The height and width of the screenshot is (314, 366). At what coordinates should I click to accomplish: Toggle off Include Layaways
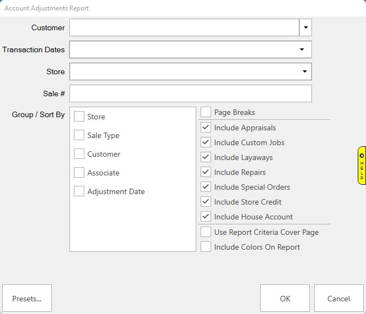pyautogui.click(x=206, y=157)
